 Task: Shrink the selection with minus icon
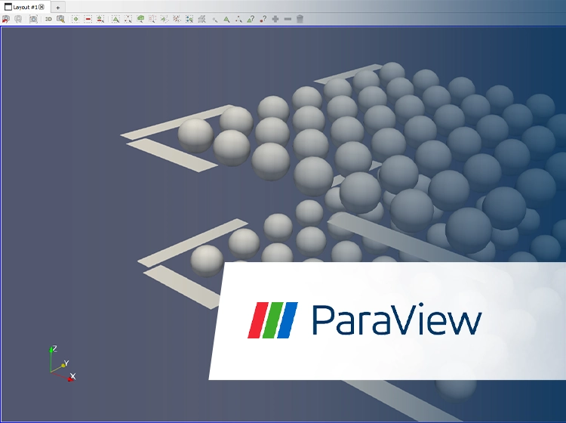pos(288,19)
